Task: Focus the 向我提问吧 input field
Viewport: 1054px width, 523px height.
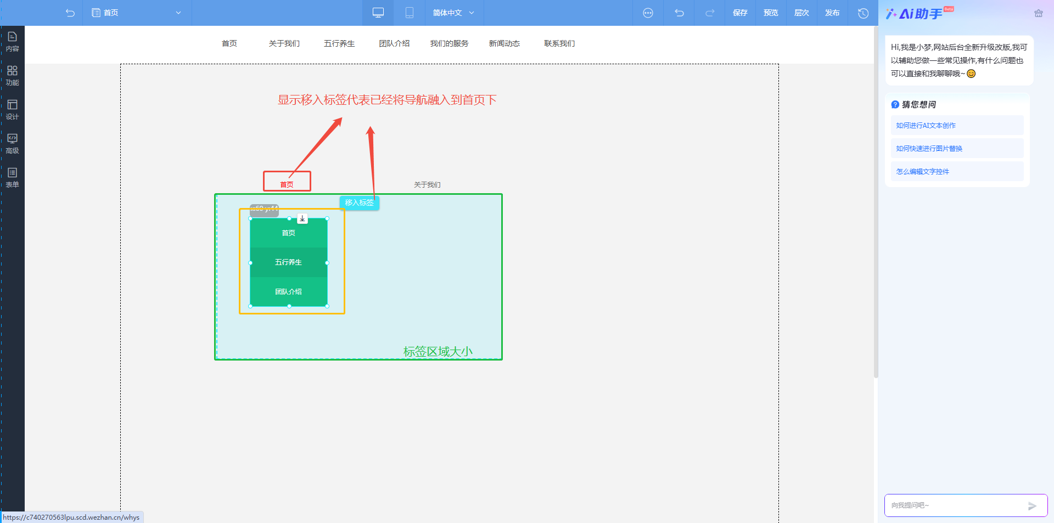Action: click(x=955, y=505)
